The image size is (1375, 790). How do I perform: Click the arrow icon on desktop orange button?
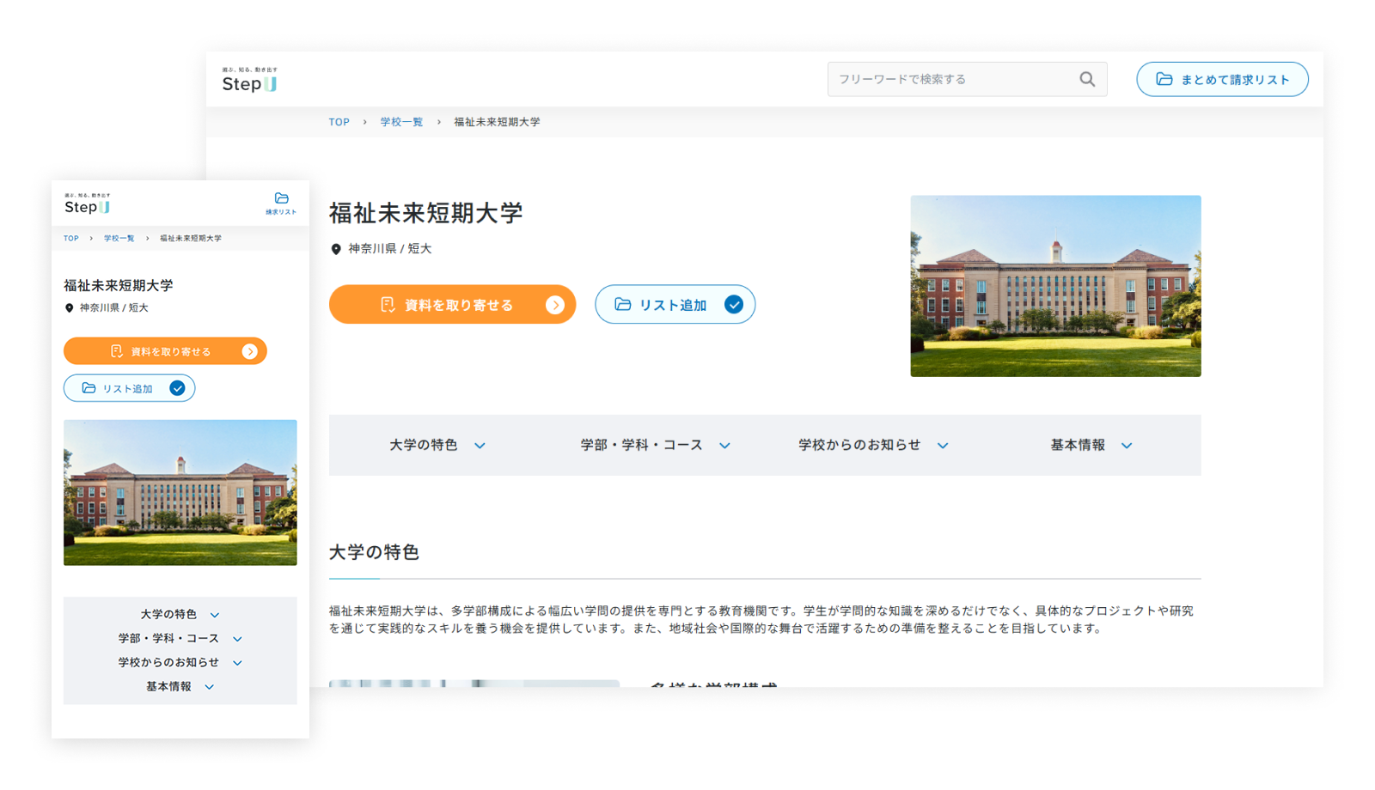pyautogui.click(x=555, y=305)
